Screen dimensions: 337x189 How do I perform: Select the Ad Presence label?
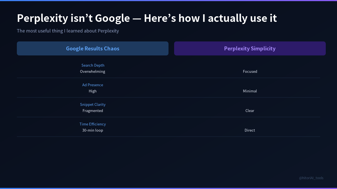coord(93,85)
